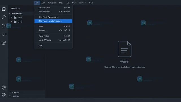The width and height of the screenshot is (181, 102).
Task: Open the Run and Debug icon
Action: (4, 34)
